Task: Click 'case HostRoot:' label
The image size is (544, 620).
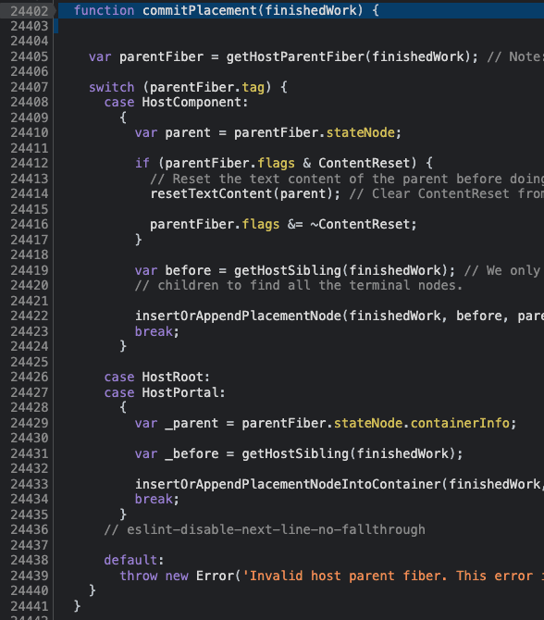Action: point(157,377)
